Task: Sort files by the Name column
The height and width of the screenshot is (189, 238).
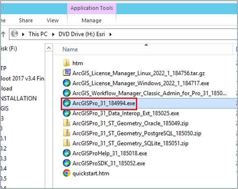Action: 70,49
